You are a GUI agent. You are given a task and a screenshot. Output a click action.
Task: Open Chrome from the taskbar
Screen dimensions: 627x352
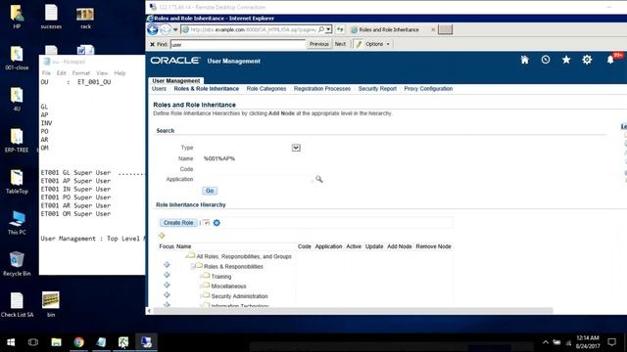[x=78, y=342]
